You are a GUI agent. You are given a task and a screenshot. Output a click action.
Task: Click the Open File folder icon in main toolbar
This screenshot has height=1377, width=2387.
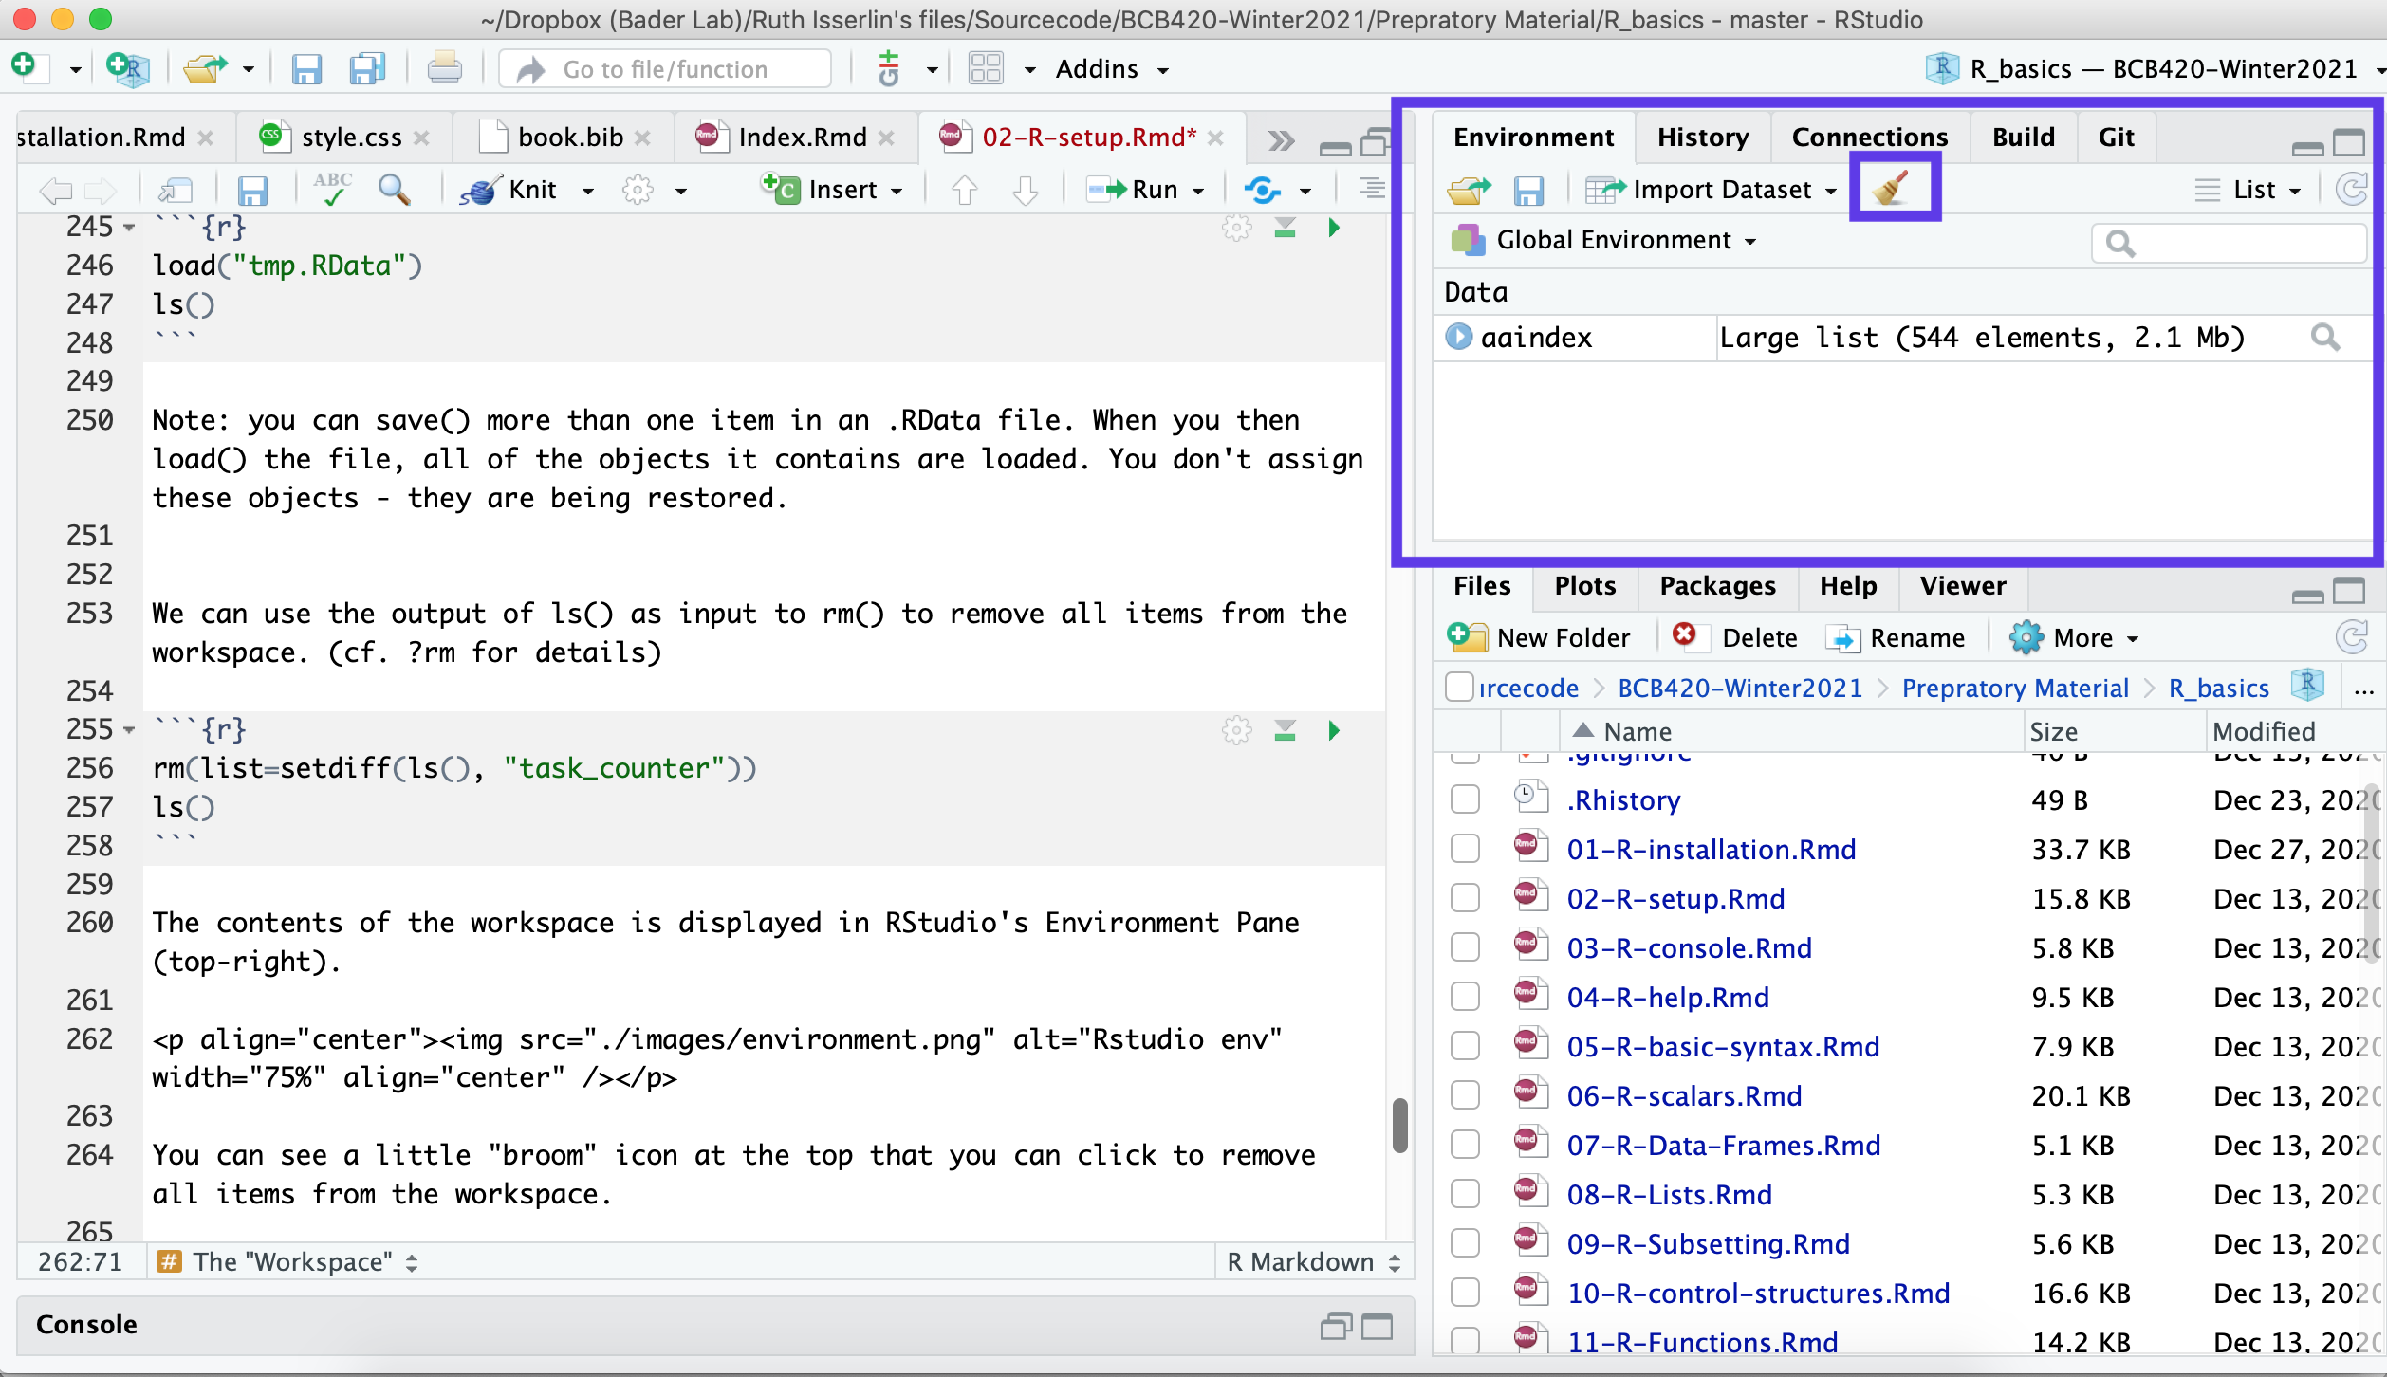coord(205,68)
